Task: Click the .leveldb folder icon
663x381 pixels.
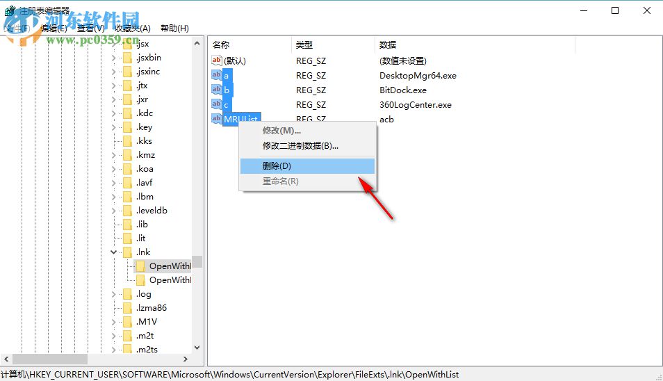Action: tap(127, 211)
